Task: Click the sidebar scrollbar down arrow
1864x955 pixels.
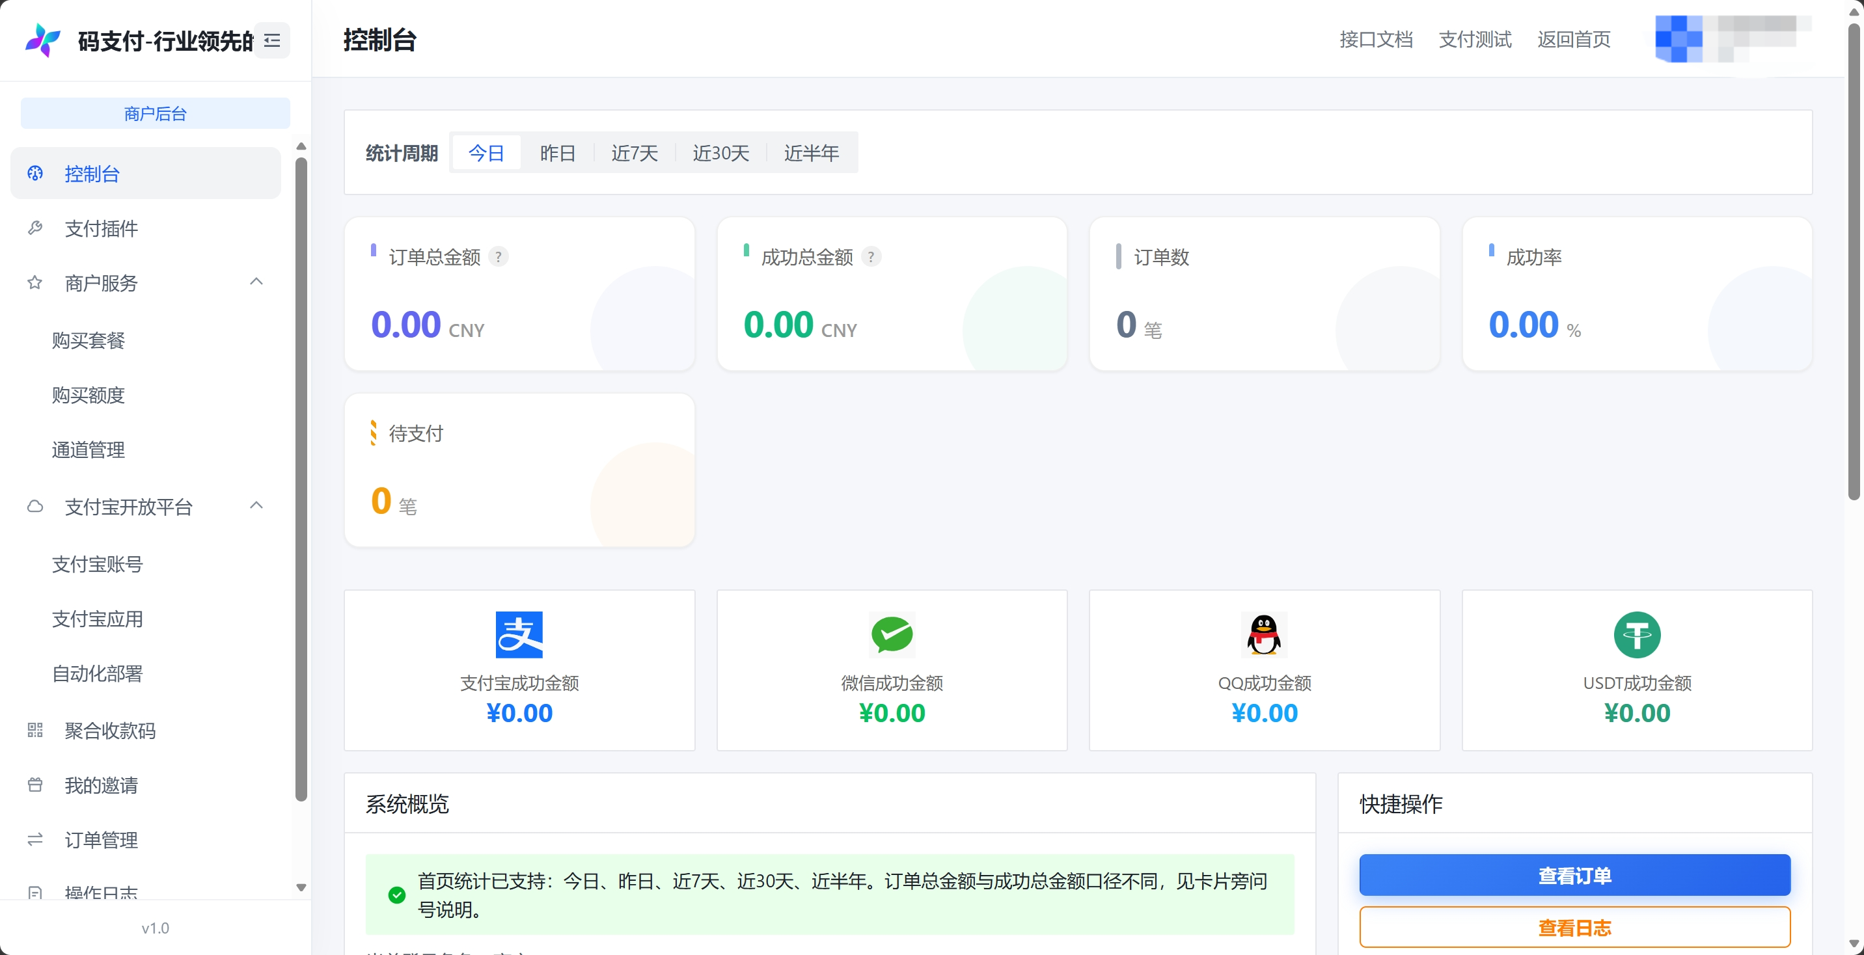Action: pyautogui.click(x=301, y=887)
